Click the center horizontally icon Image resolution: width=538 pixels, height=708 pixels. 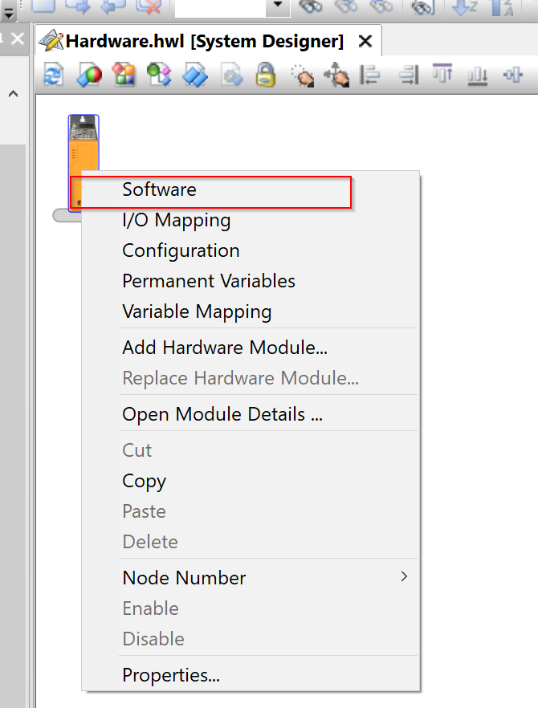(x=513, y=75)
